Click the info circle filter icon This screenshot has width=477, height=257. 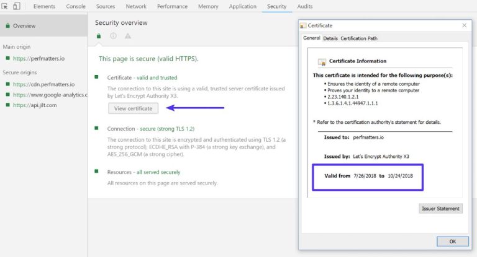click(x=113, y=36)
